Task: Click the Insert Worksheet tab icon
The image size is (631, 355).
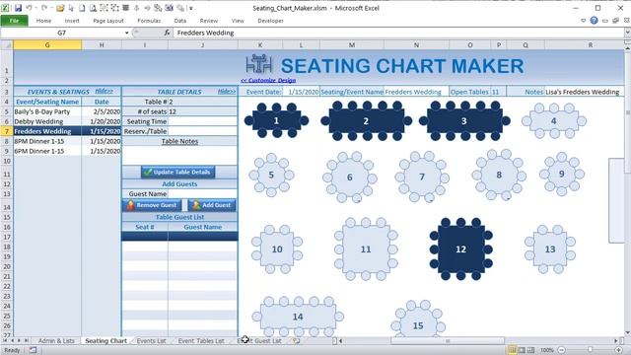Action: 297,340
